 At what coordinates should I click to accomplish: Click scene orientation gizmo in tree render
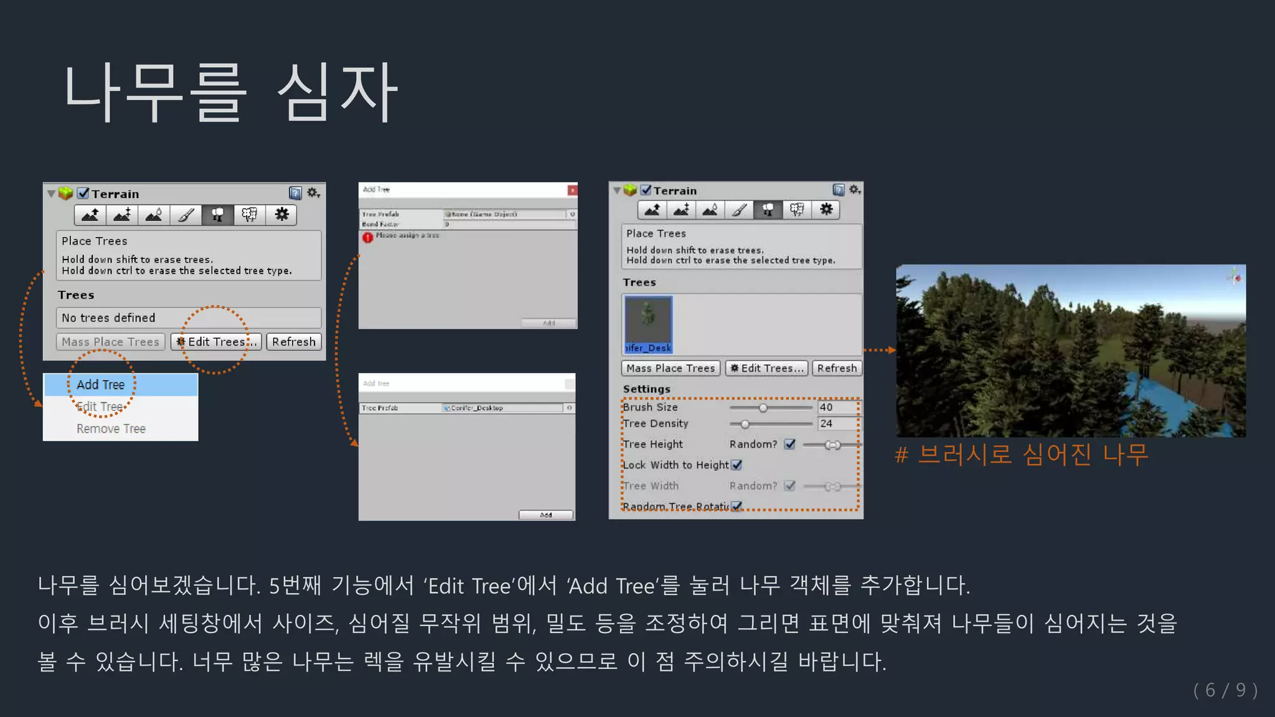pos(1234,277)
